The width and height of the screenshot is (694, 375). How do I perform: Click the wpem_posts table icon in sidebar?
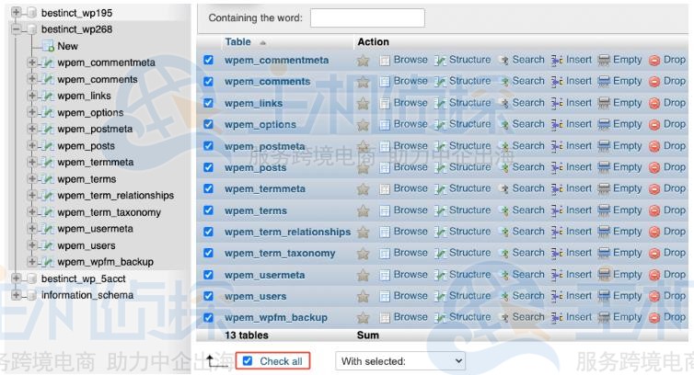48,146
